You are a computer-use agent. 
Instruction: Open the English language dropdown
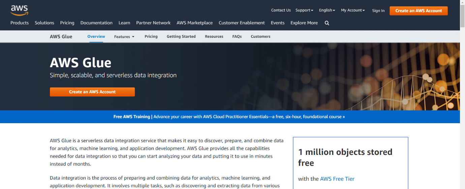tap(327, 10)
